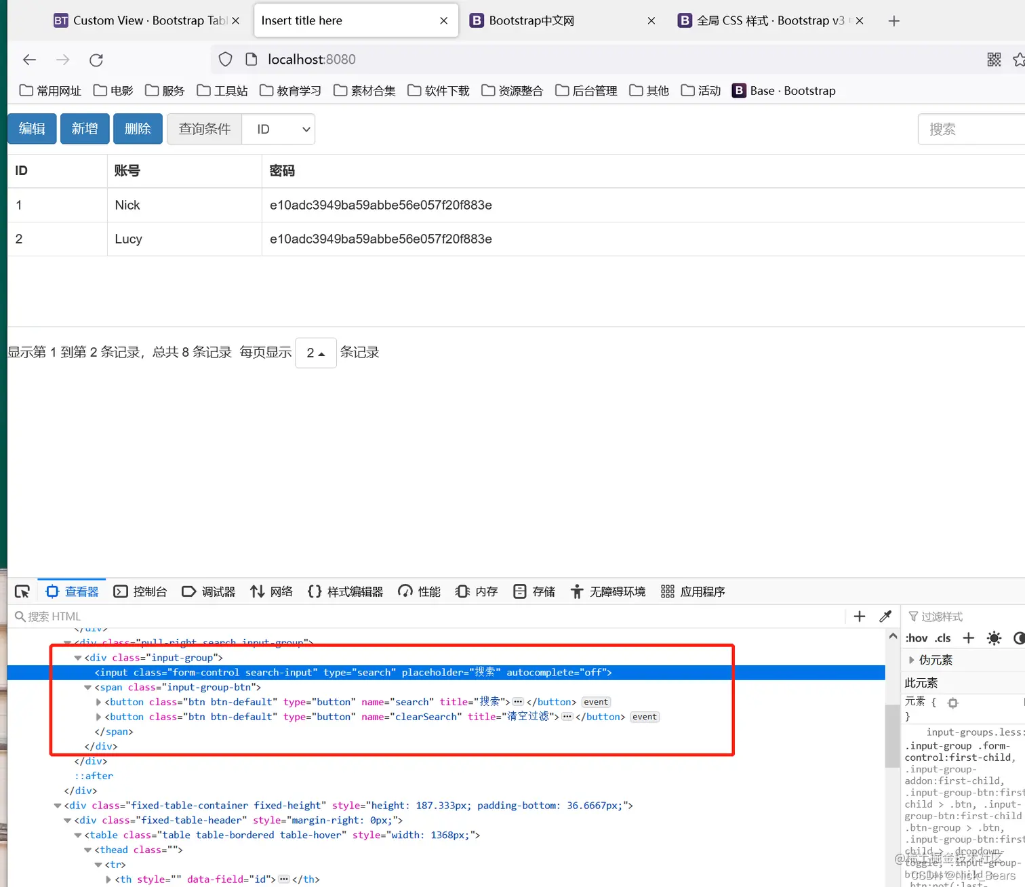Collapse the table table-bordered node
Screen dimensions: 1025x887
point(78,835)
